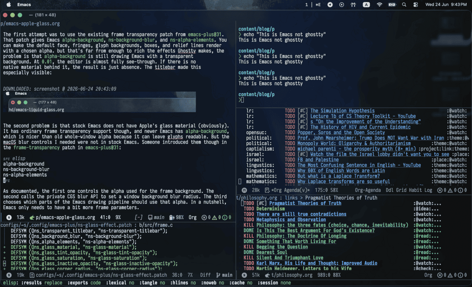Click error count icon in philosophy.org modeline

coord(440,275)
